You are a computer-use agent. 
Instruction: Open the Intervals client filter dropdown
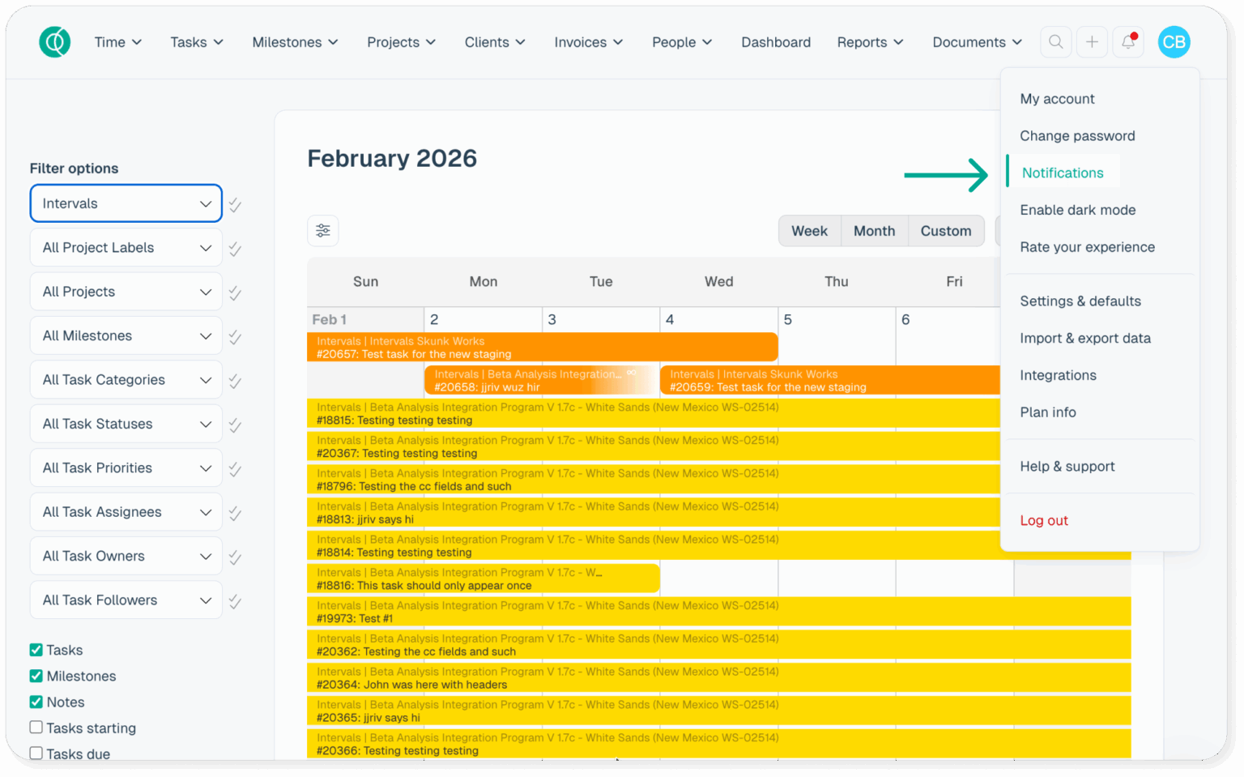pyautogui.click(x=126, y=203)
